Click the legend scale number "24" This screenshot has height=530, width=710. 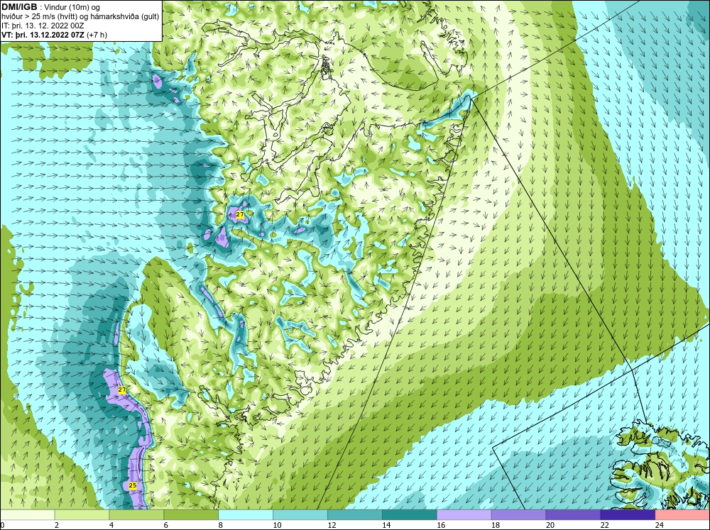(x=660, y=525)
